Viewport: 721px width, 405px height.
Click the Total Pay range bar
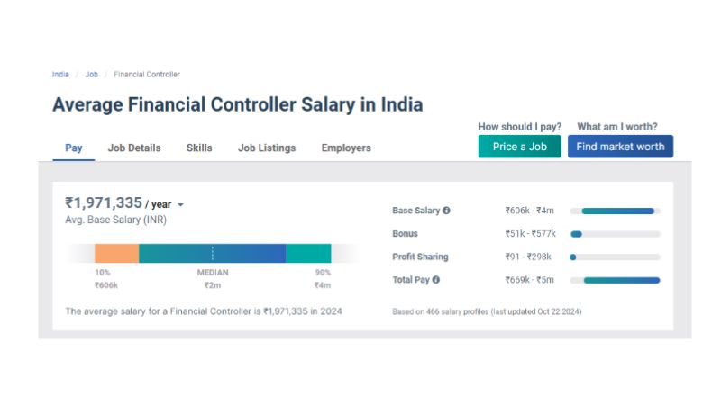621,280
